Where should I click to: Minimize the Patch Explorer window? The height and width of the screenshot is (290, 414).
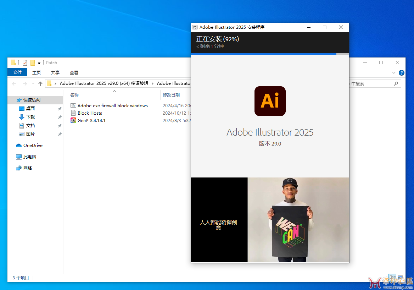[365, 63]
